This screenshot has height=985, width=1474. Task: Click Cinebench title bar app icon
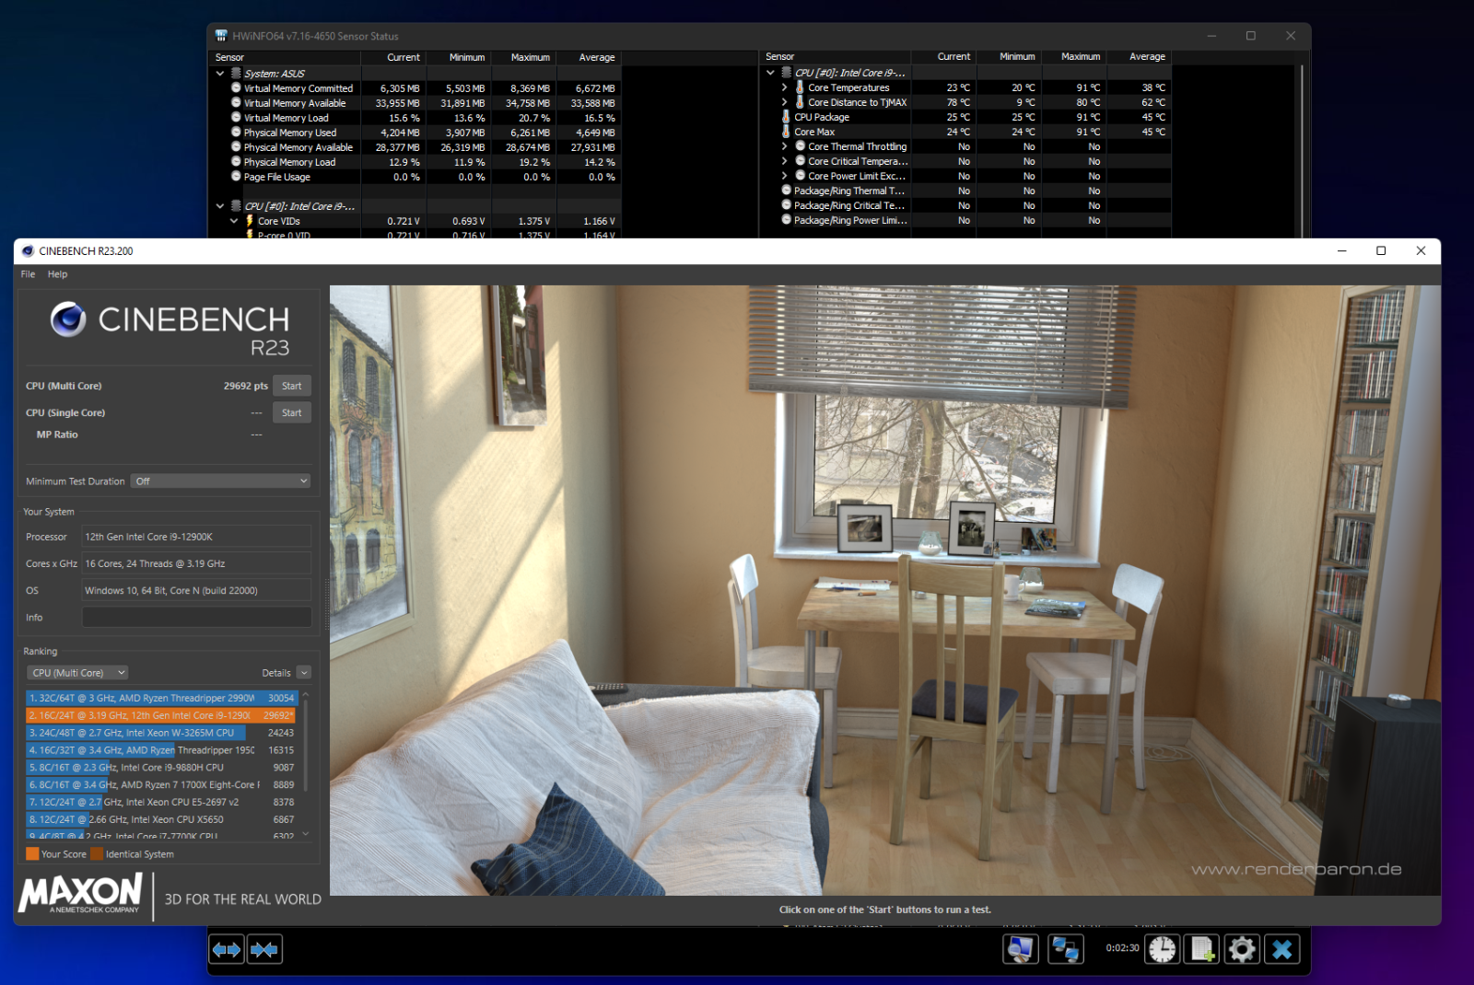click(x=28, y=251)
